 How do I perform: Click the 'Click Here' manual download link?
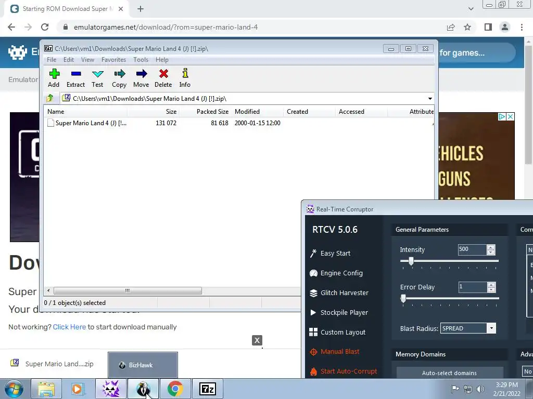(x=69, y=327)
